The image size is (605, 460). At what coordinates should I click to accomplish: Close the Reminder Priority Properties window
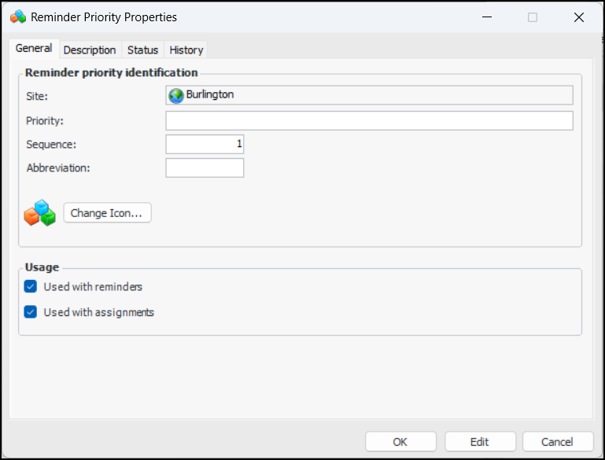[x=579, y=17]
